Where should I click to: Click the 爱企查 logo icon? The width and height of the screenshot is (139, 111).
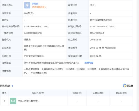(128, 86)
